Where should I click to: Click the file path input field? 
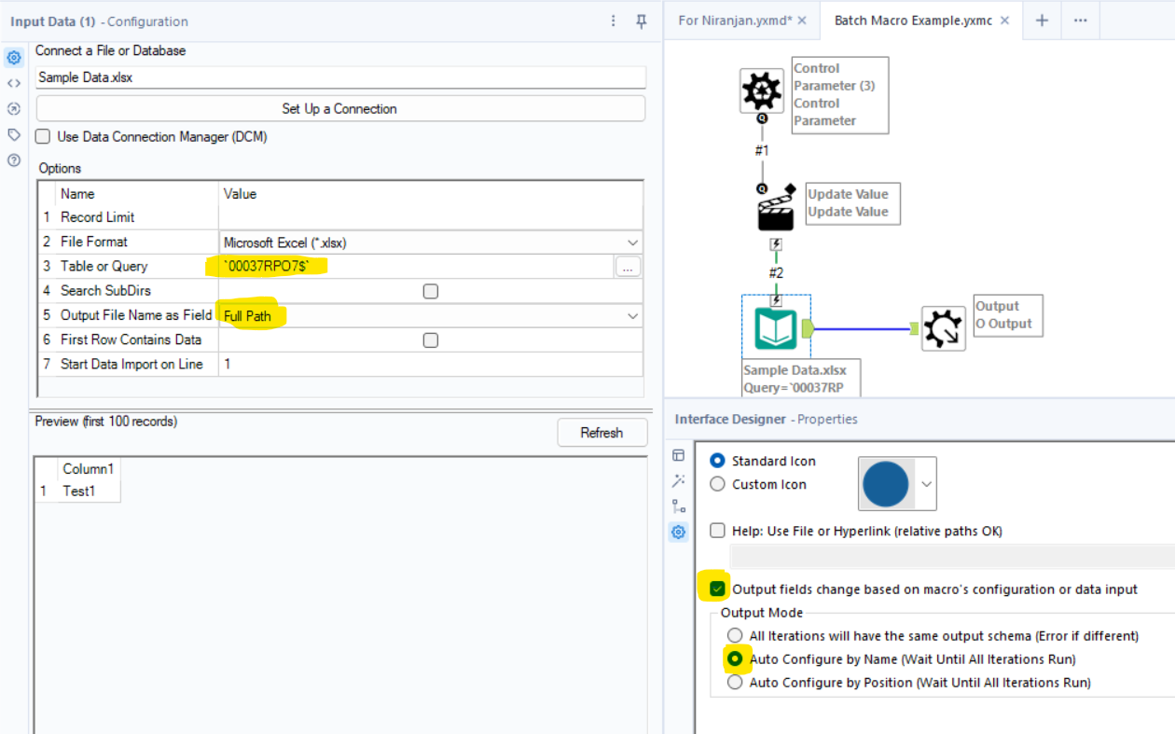pos(340,77)
